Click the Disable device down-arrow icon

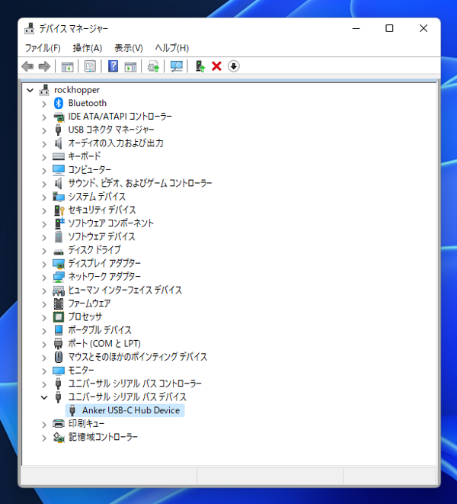click(x=234, y=66)
